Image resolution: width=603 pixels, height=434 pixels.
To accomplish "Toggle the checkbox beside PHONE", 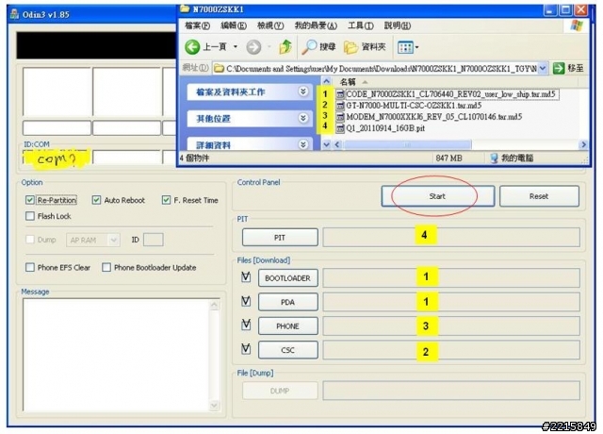I will [246, 325].
